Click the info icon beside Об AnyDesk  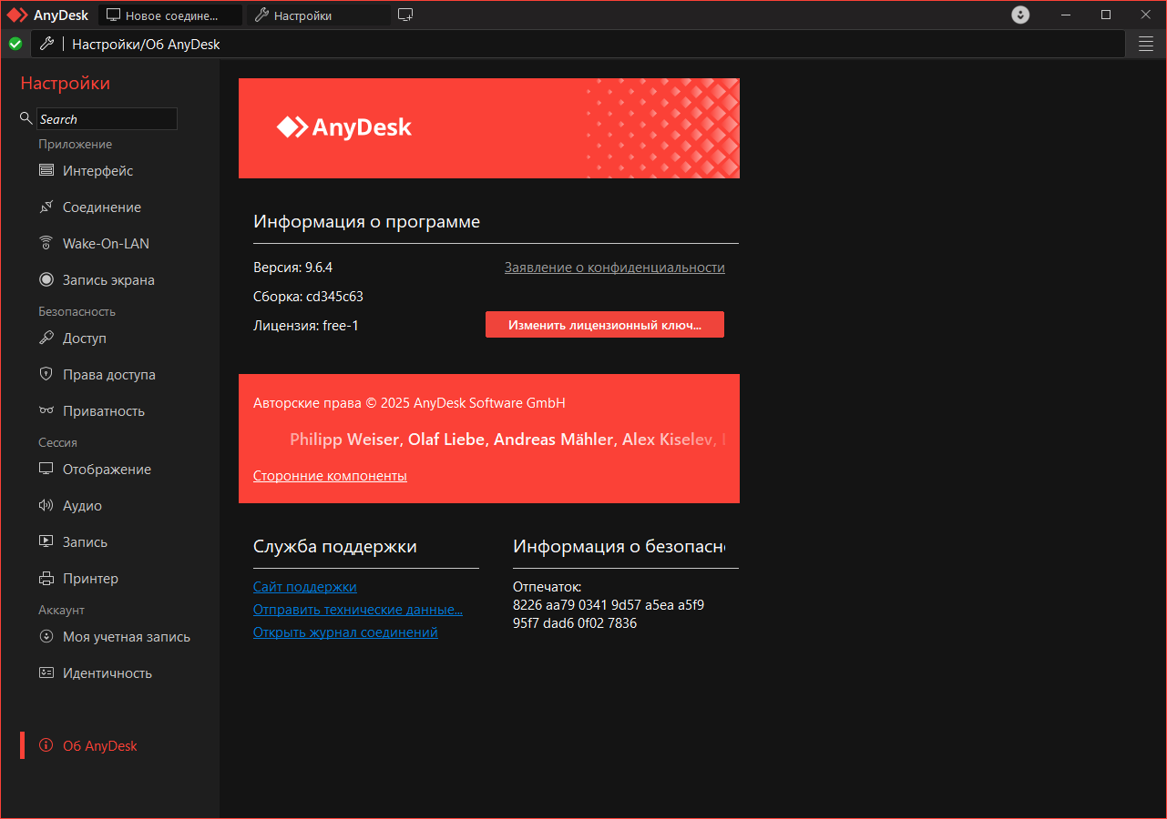click(46, 745)
